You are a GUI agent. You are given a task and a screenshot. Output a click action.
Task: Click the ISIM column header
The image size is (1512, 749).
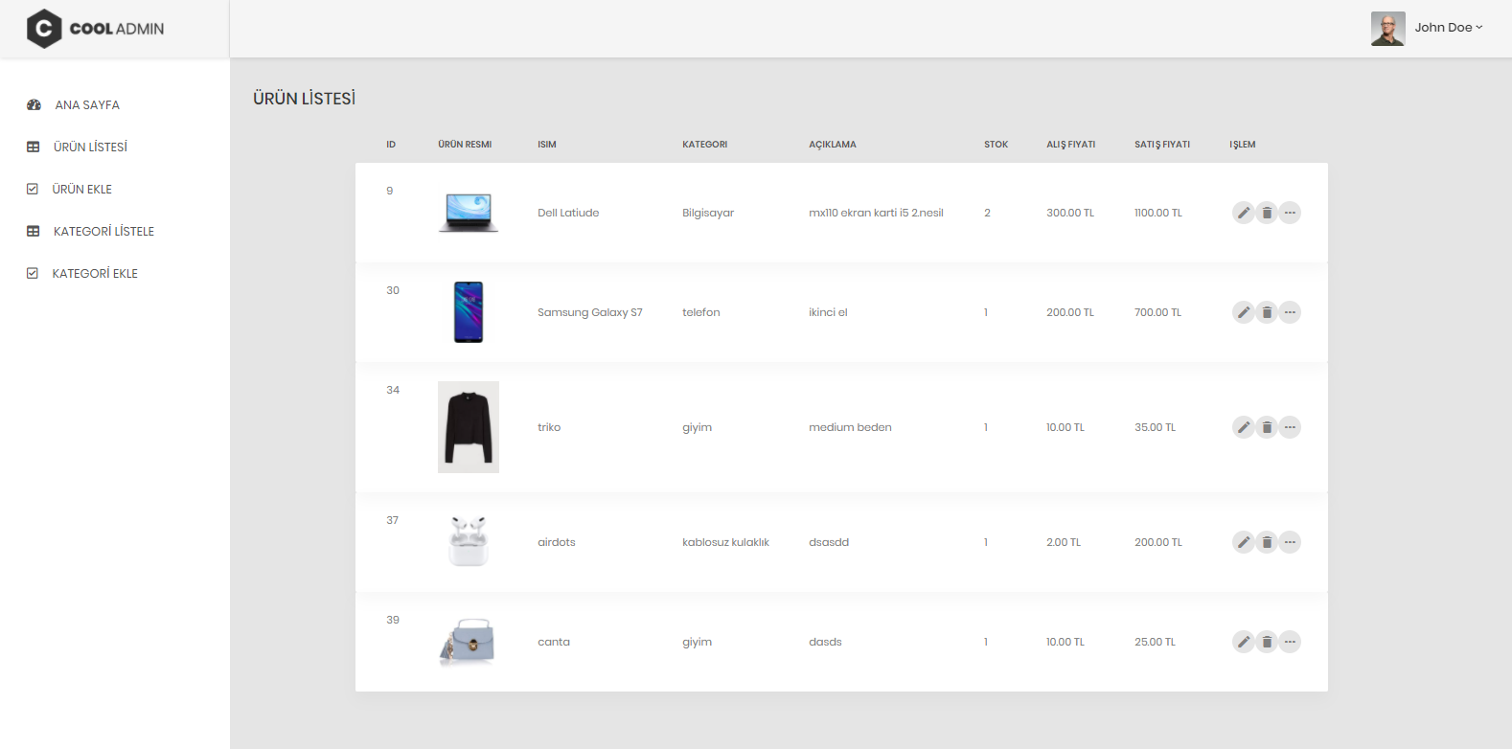[x=547, y=145]
